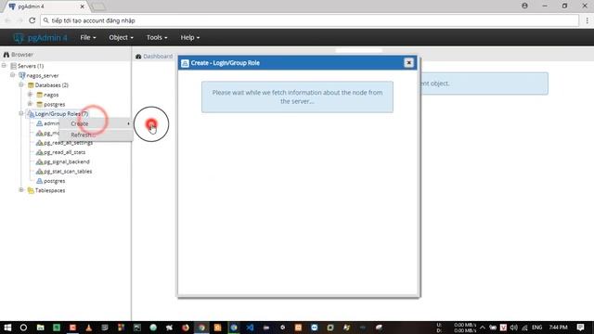594x334 pixels.
Task: Click the postgres login role icon
Action: [39, 181]
